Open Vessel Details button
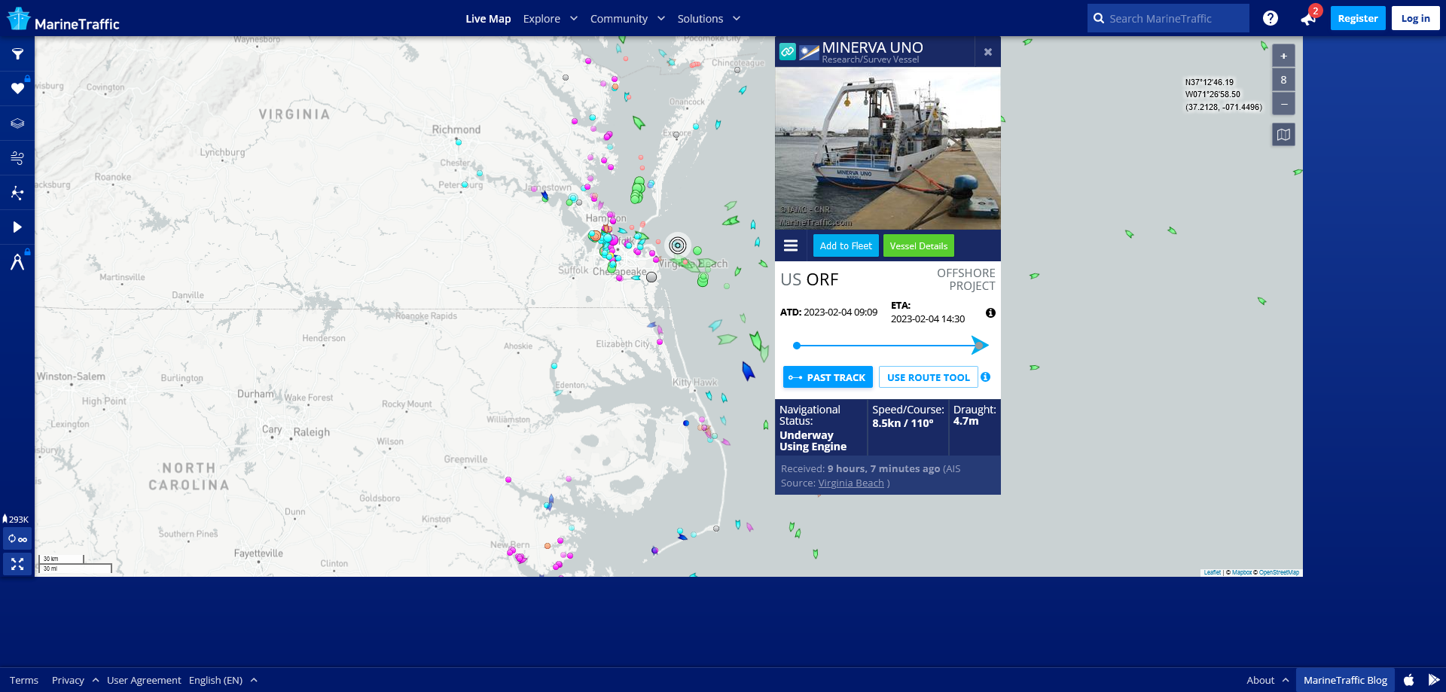The width and height of the screenshot is (1446, 692). pyautogui.click(x=919, y=245)
